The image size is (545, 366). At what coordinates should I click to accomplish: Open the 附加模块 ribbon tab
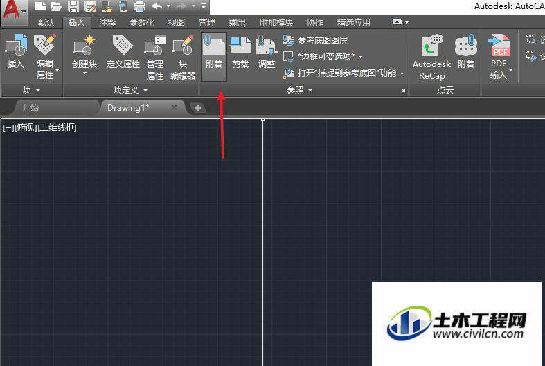[276, 23]
